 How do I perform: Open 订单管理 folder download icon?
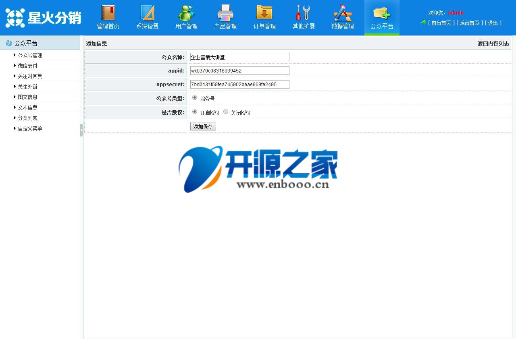pos(264,12)
